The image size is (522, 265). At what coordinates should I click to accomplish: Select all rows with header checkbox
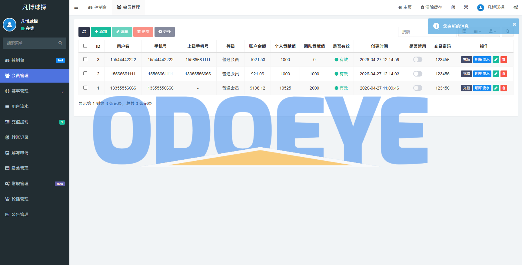click(85, 46)
